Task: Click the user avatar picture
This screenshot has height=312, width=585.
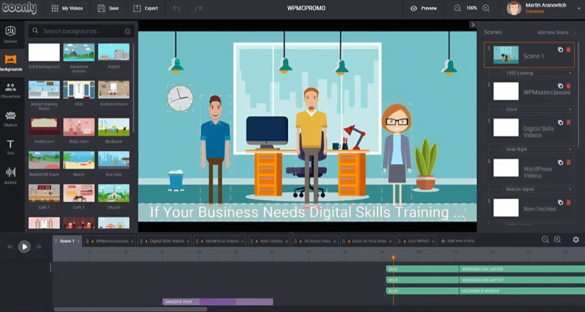Action: (514, 8)
